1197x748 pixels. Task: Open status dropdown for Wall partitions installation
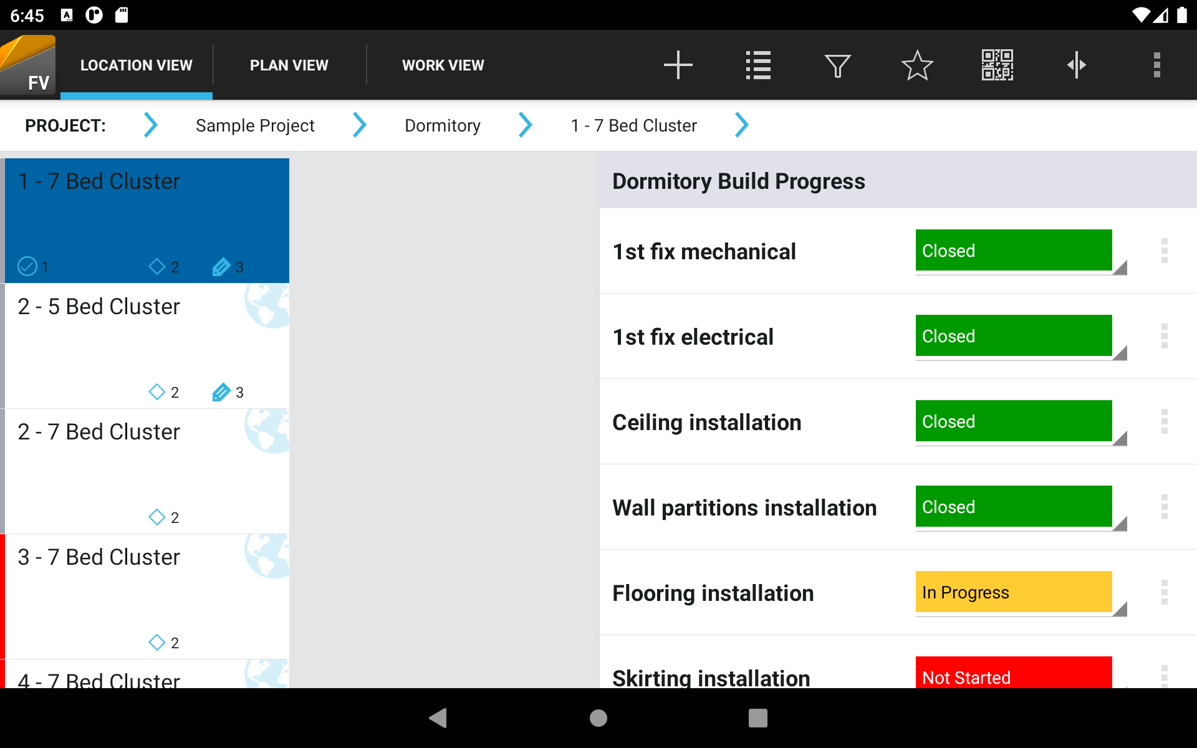1021,508
